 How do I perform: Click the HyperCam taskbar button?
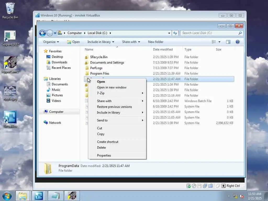coord(72,196)
